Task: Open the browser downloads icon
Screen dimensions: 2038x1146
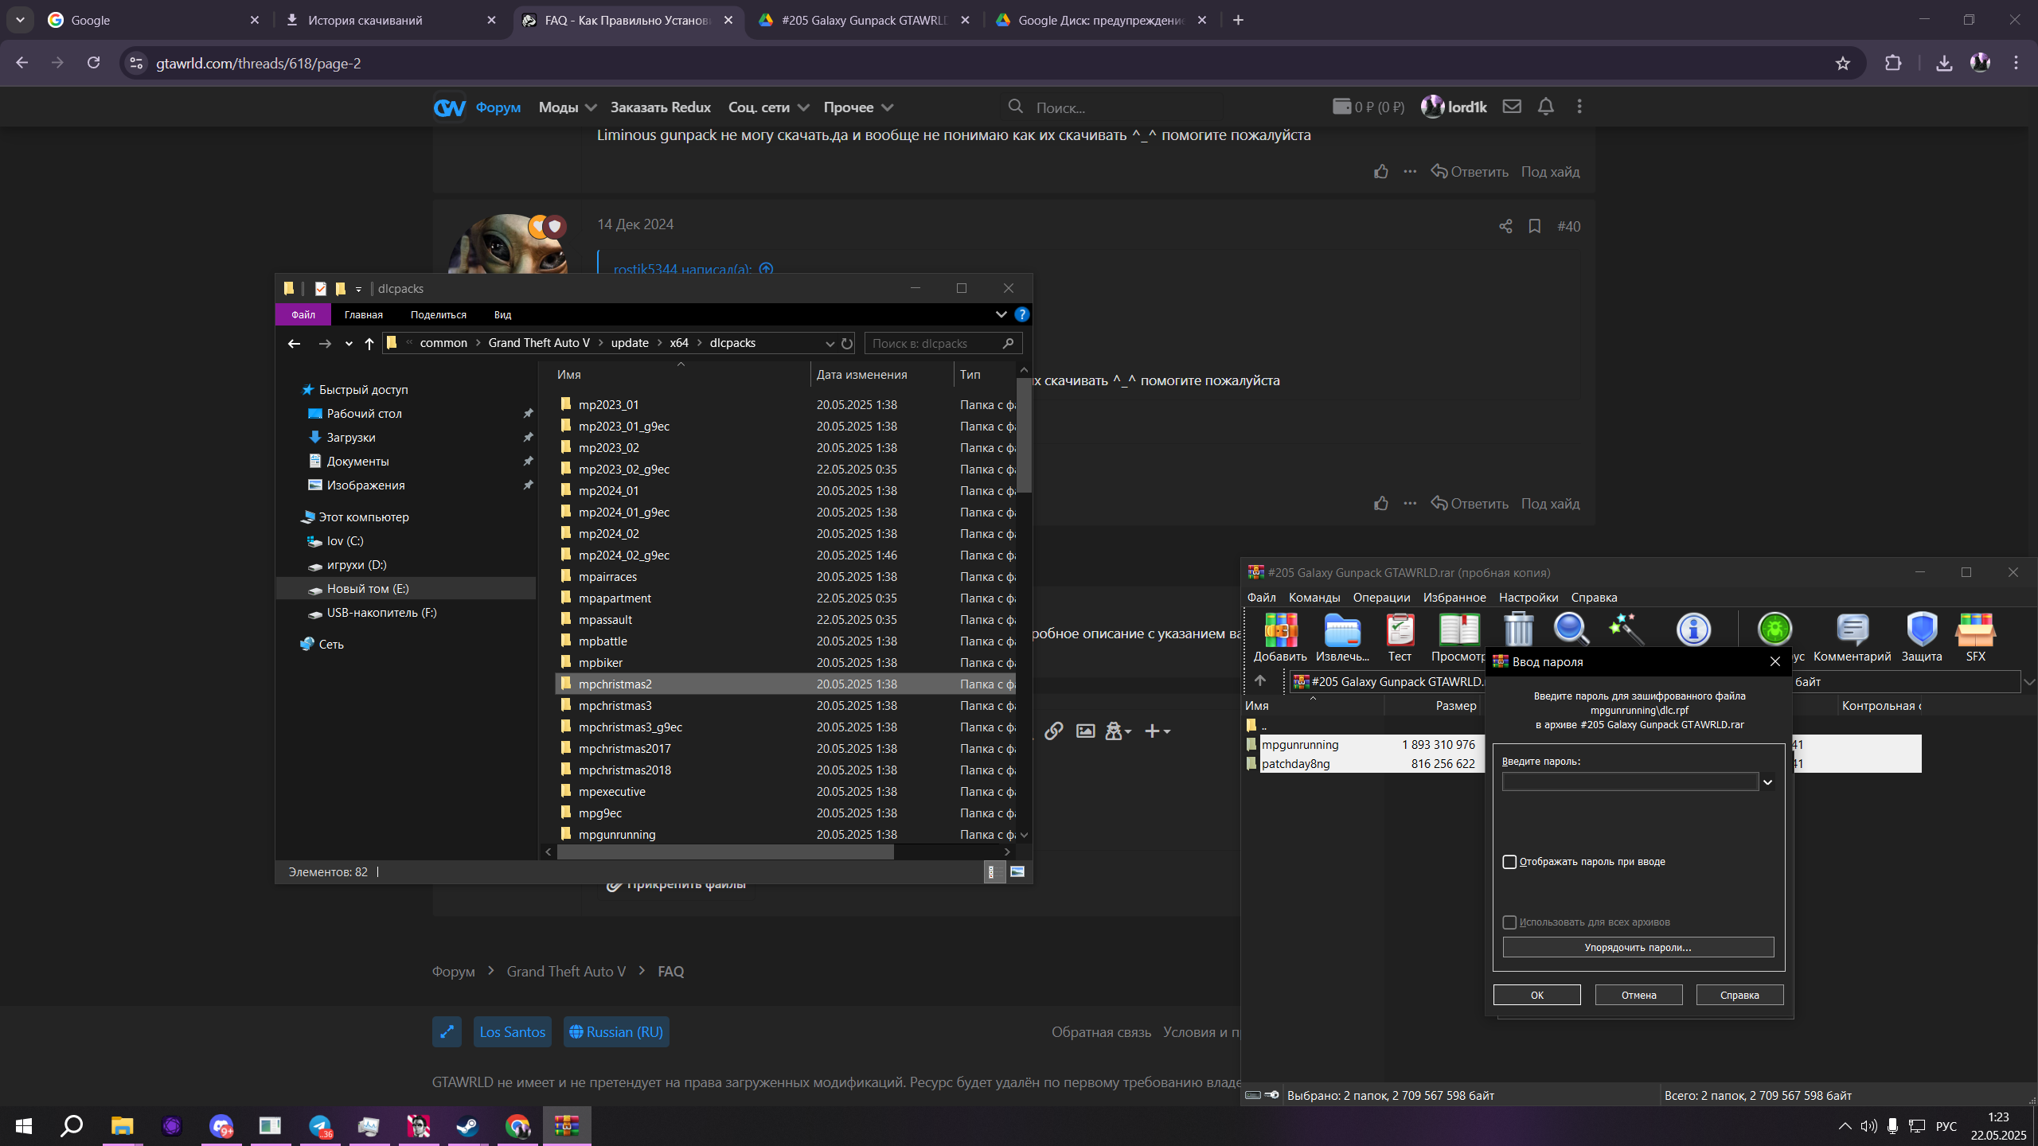Action: pos(1943,64)
